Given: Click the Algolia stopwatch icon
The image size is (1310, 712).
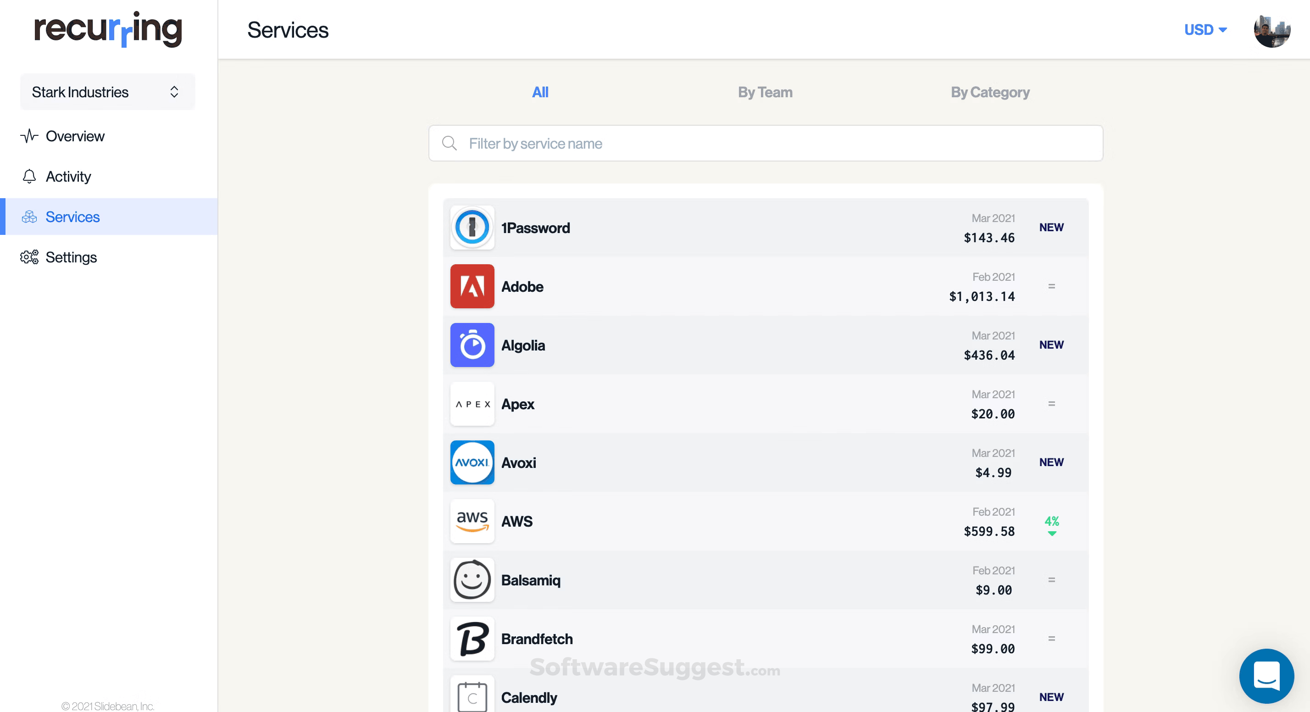Looking at the screenshot, I should [472, 345].
